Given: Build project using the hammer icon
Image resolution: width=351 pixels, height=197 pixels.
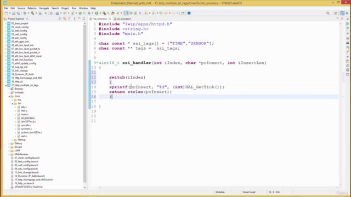Looking at the screenshot, I should click(32, 13).
